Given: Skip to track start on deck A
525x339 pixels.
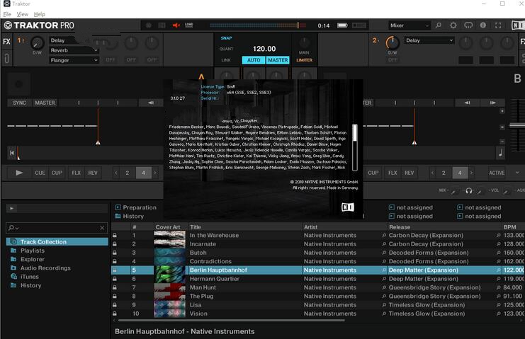Looking at the screenshot, I should pos(12,153).
